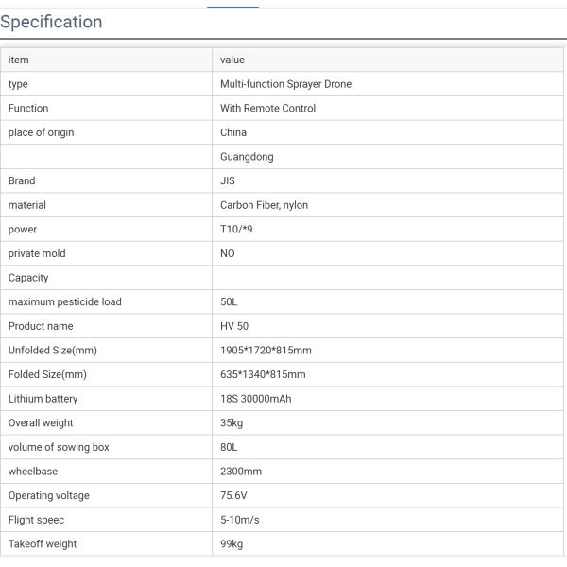The width and height of the screenshot is (567, 567).
Task: Click the 'With Remote Control' value
Action: pyautogui.click(x=267, y=109)
